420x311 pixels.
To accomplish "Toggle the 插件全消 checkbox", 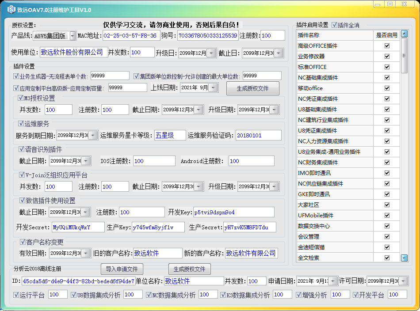I will 334,25.
